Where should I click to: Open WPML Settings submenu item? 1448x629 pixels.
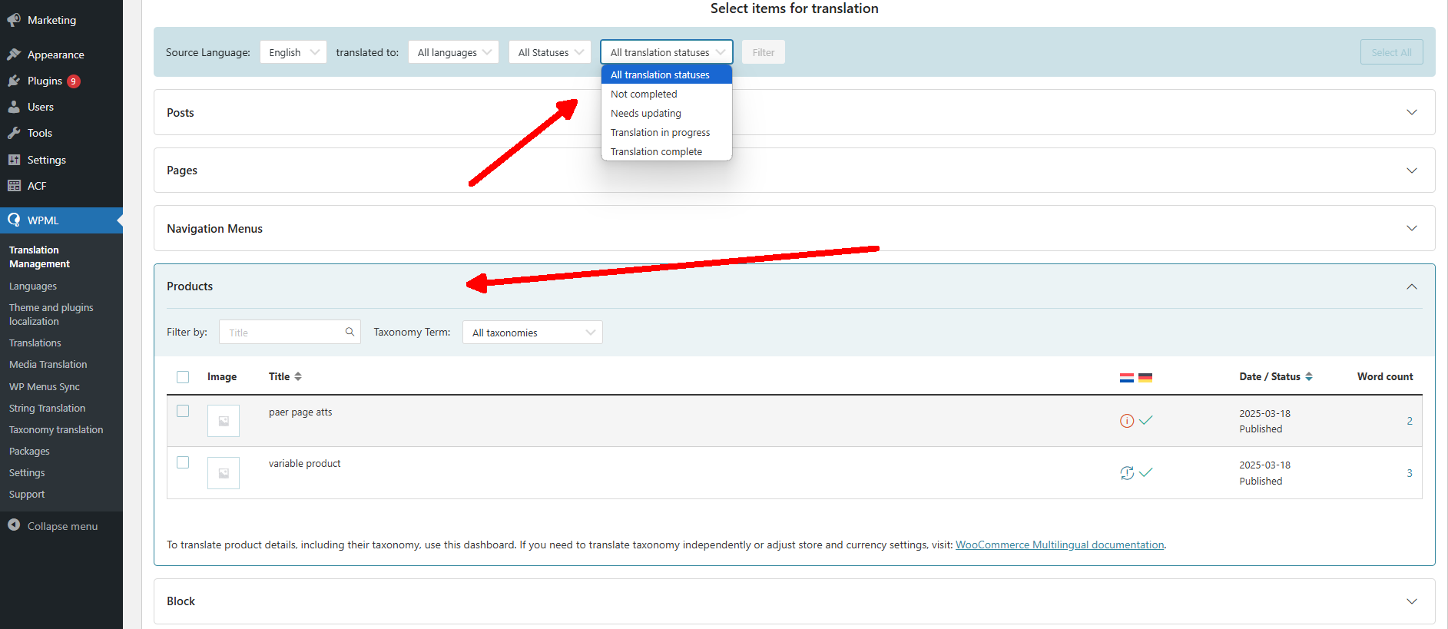(27, 472)
